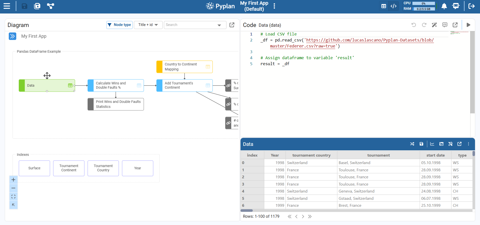This screenshot has height=225, width=480.
Task: Select the Calculate Wins and Double Faults node
Action: click(x=116, y=85)
